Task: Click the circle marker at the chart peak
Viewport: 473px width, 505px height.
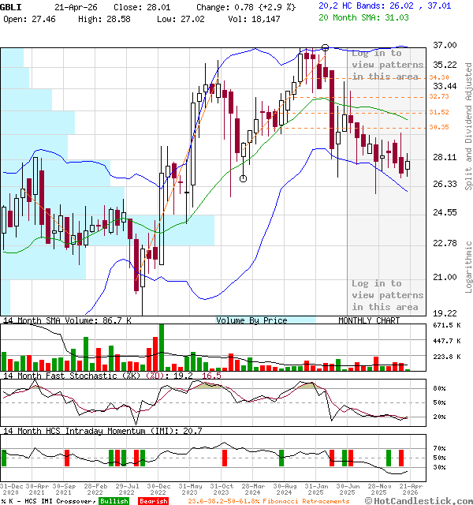Action: coord(326,48)
